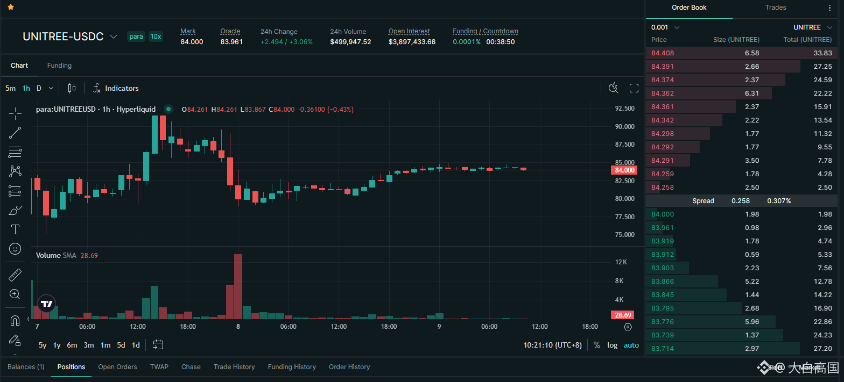844x382 pixels.
Task: Switch to the Funding tab
Action: point(59,66)
